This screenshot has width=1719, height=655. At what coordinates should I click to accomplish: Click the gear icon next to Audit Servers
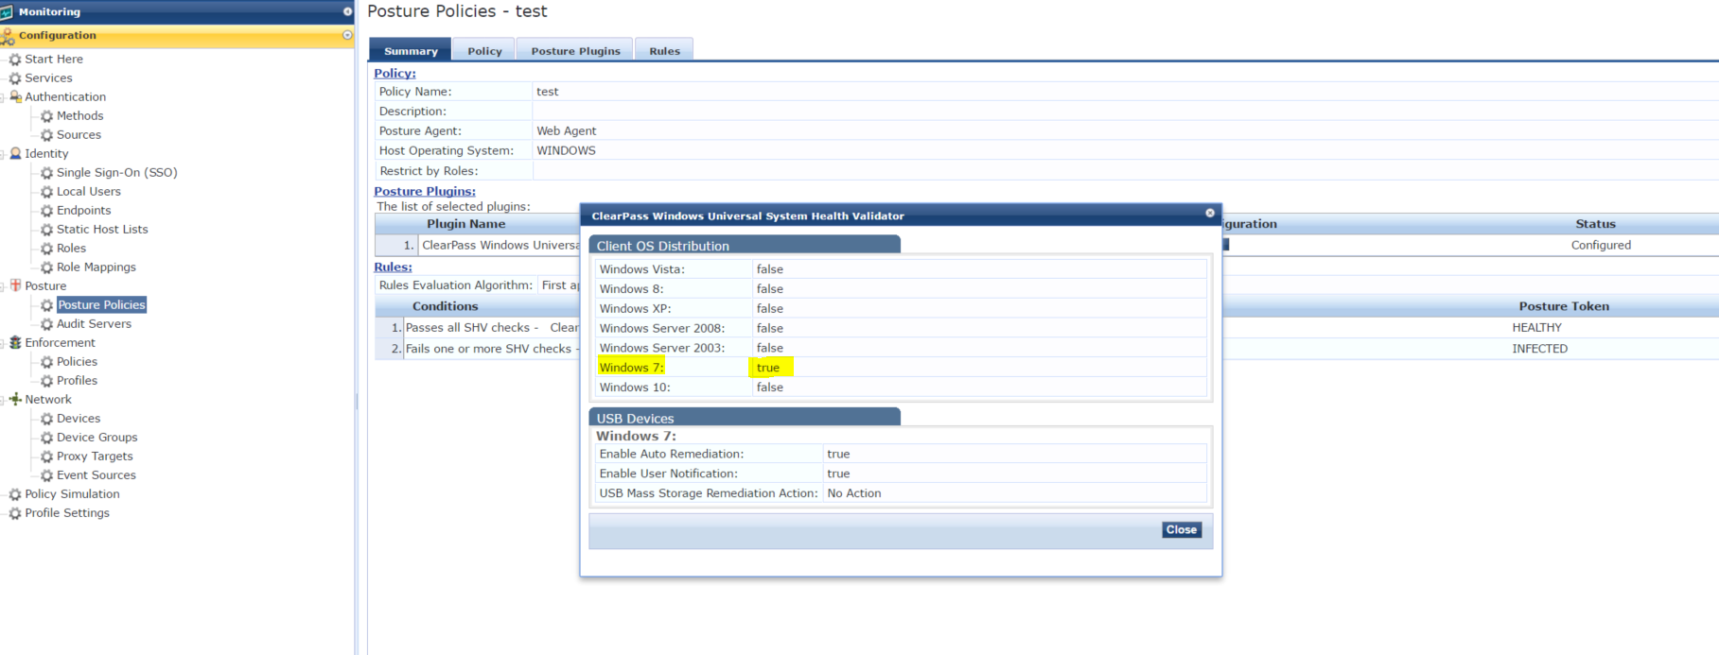[x=46, y=324]
